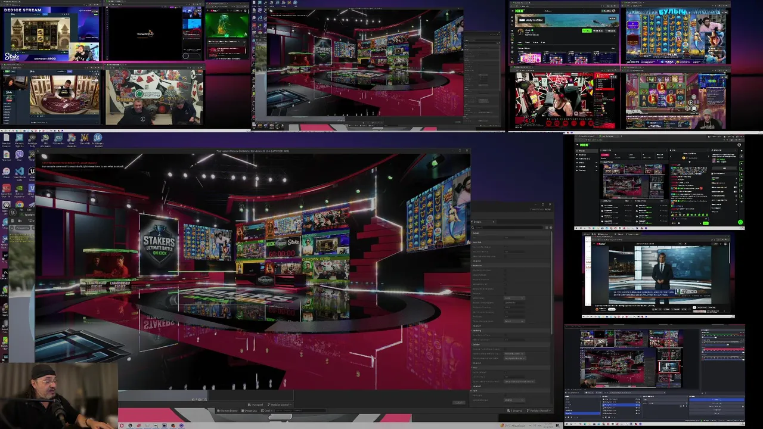Open Edit menu in the small Unreal window
This screenshot has height=429, width=763.
29,210
